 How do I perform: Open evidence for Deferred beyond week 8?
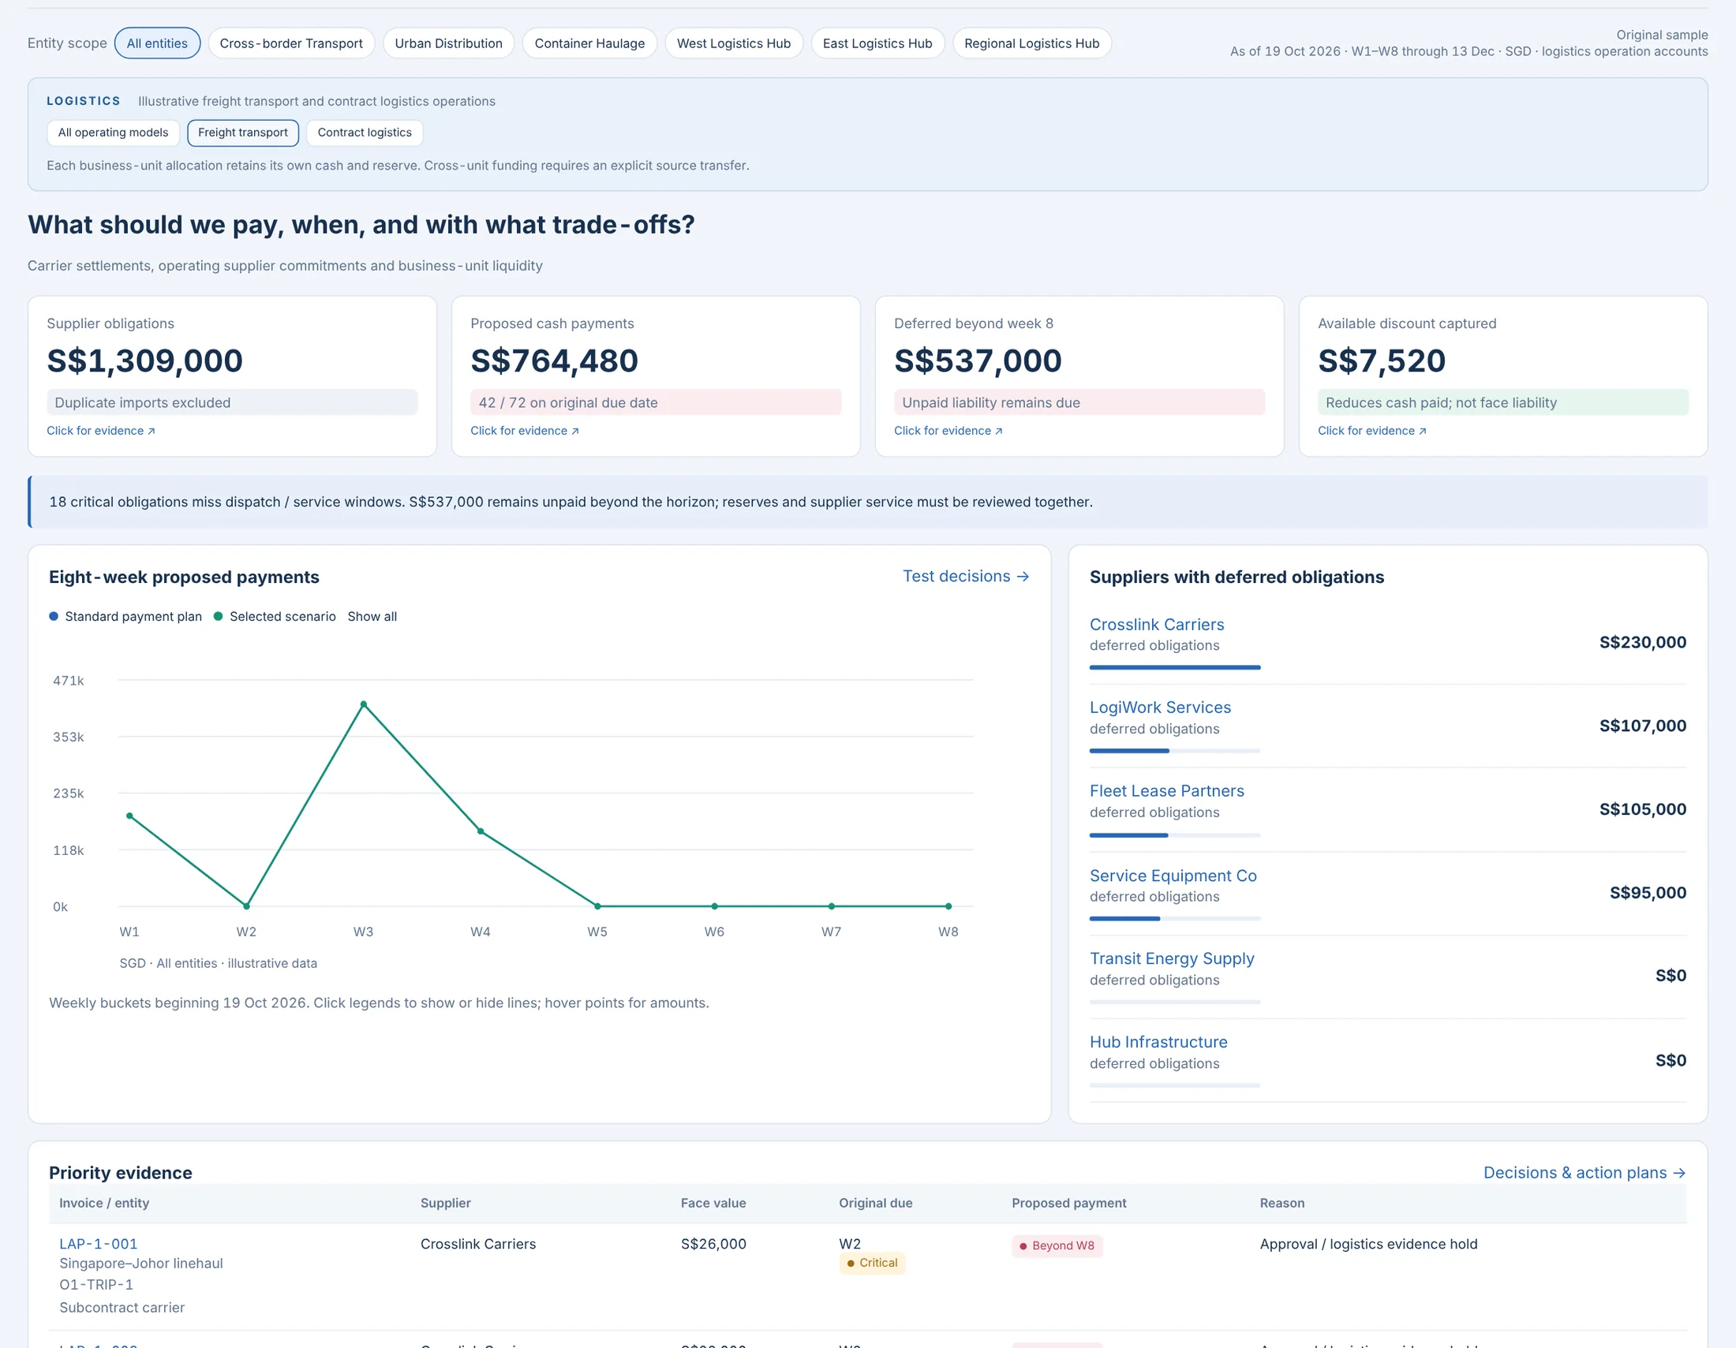click(948, 431)
